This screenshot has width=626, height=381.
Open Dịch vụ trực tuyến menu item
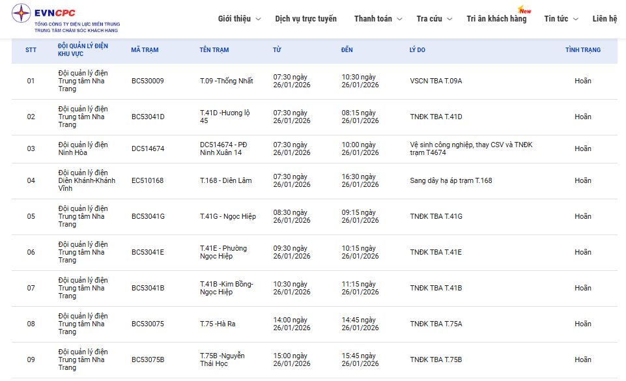306,19
